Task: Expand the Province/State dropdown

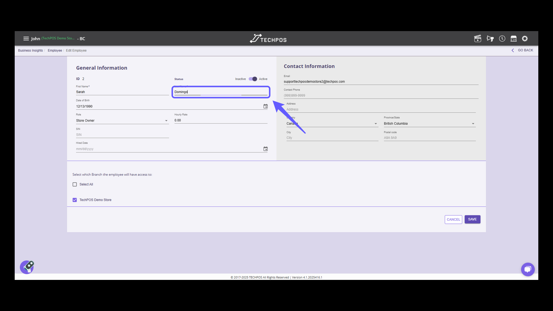Action: 429,124
